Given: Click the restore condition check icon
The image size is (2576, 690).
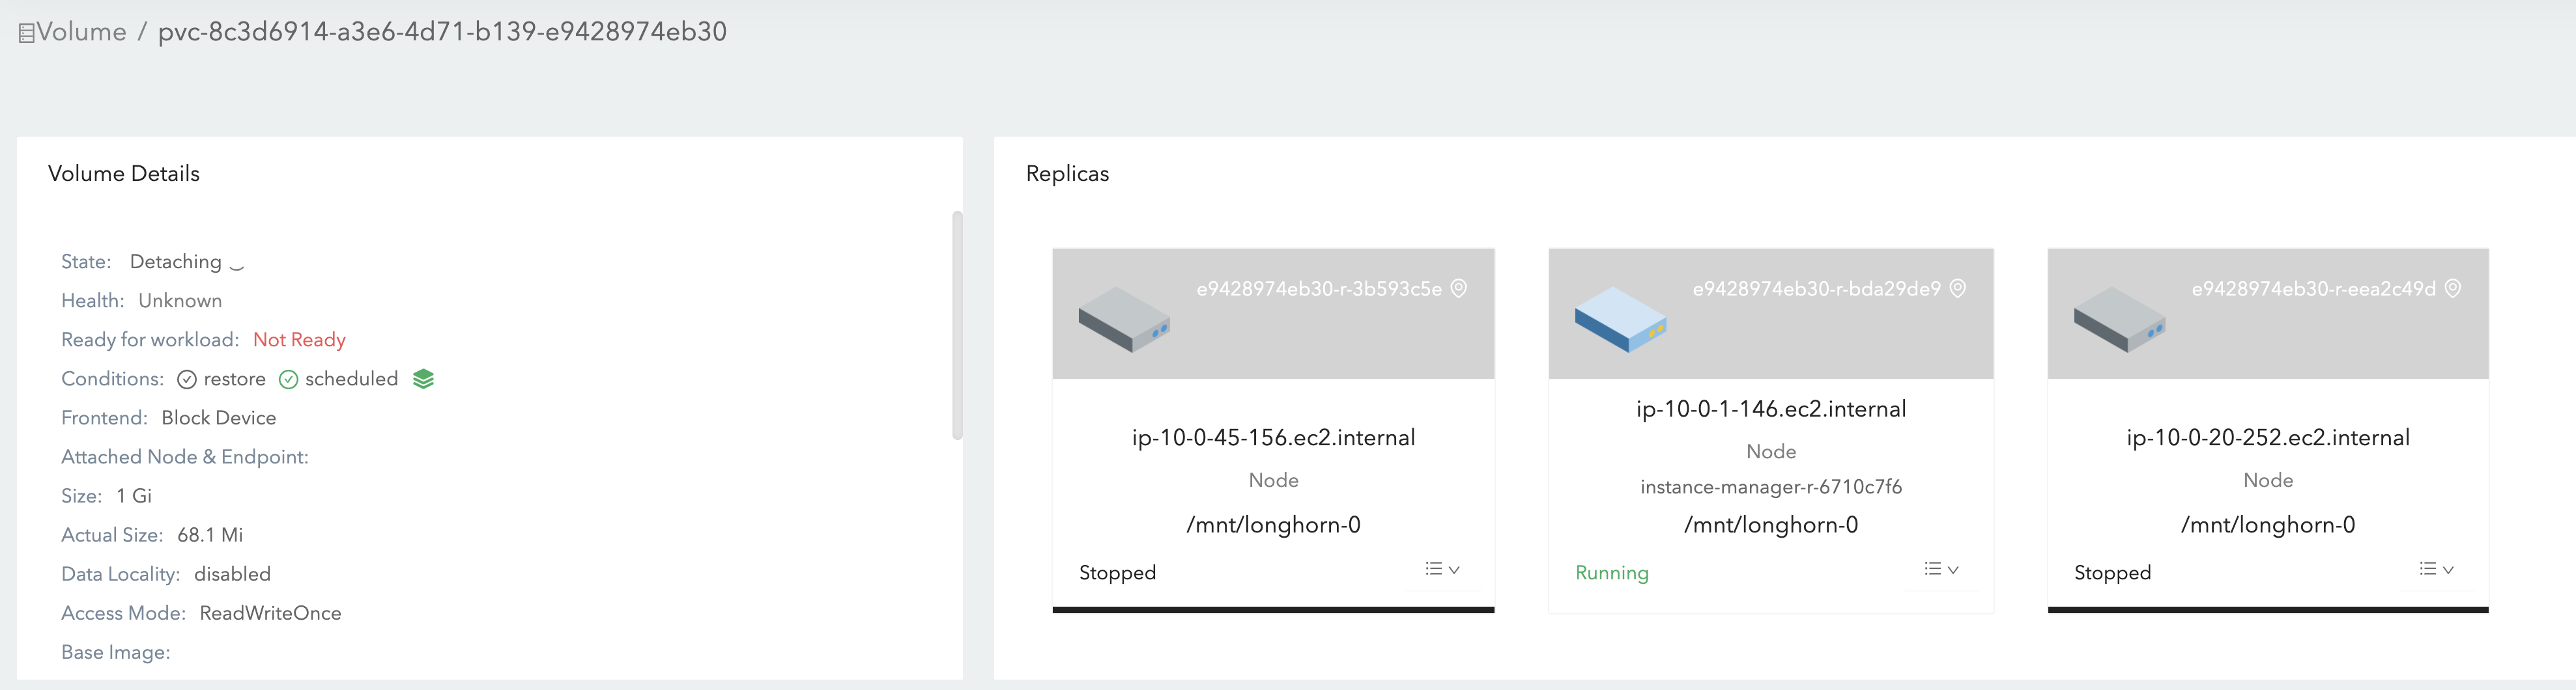Looking at the screenshot, I should (x=188, y=378).
